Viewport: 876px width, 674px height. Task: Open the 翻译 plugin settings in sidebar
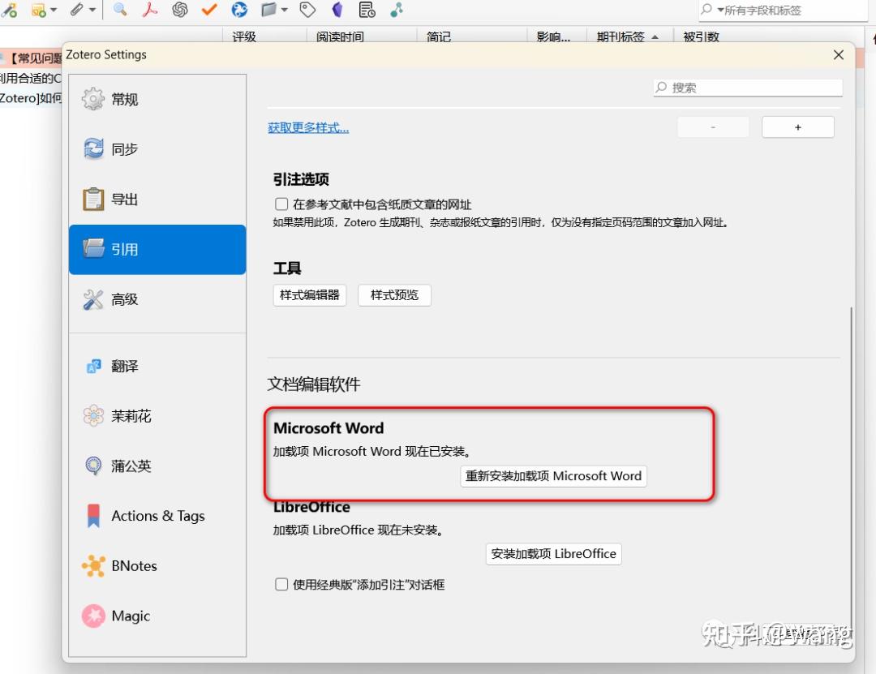tap(124, 366)
